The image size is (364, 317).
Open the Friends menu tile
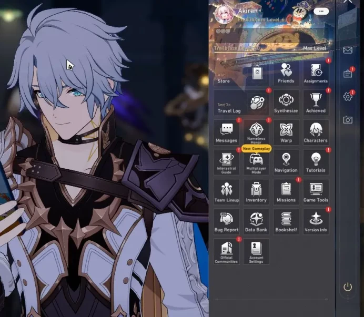point(286,73)
